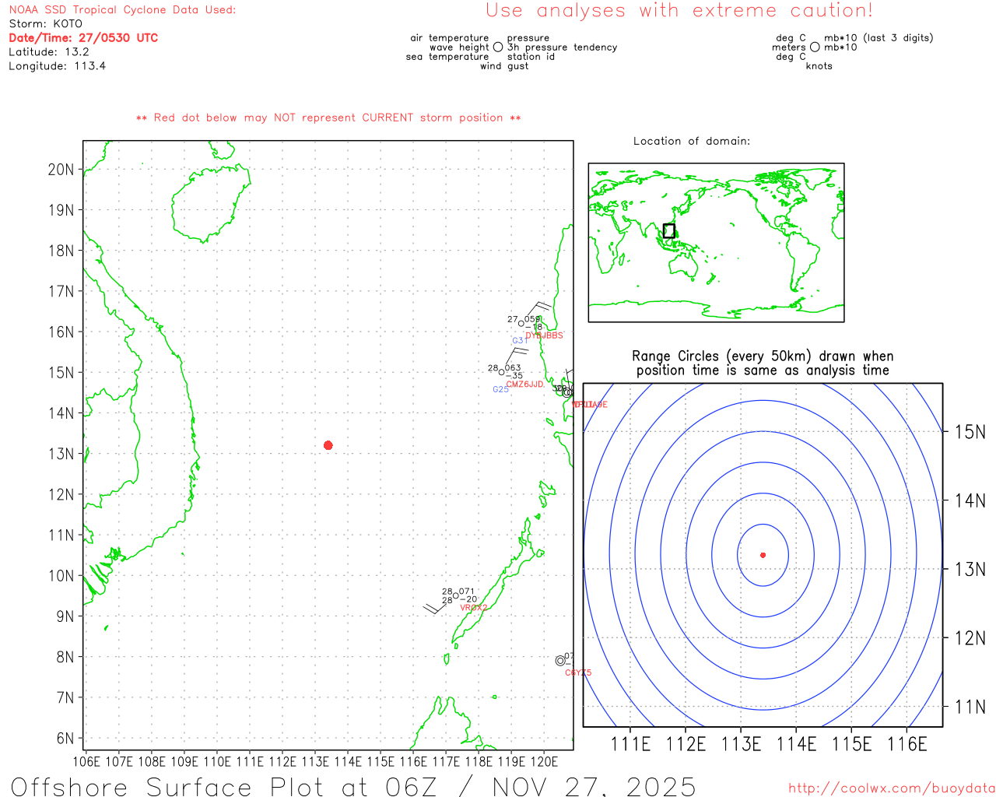996x797 pixels.
Task: Click the 'sea temperature' legend label
Action: point(447,56)
